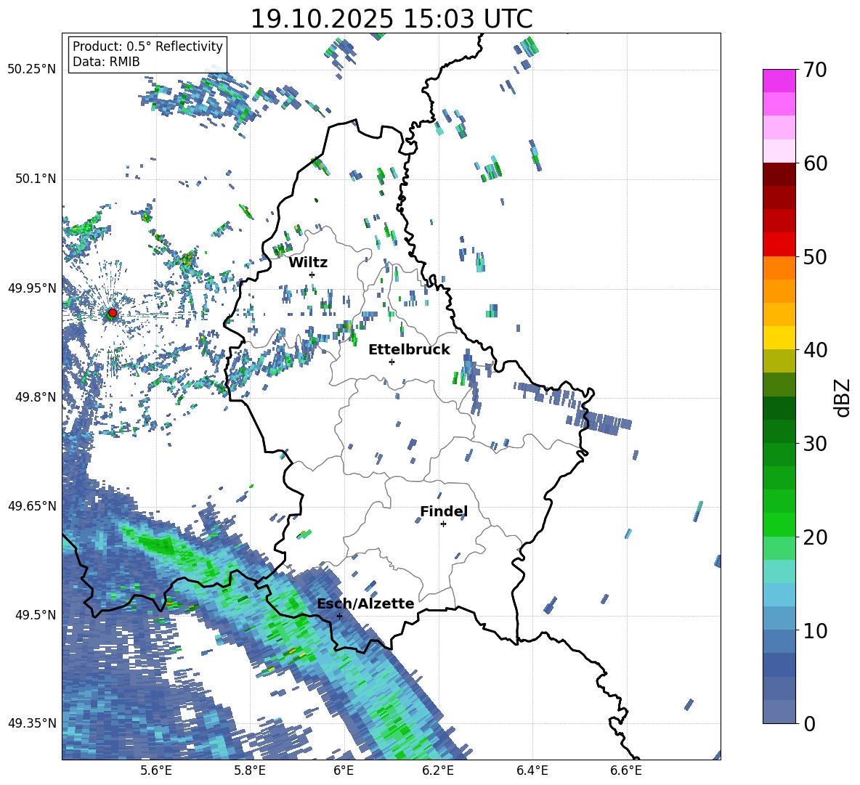Pick the turquoise colorbar segment below 20
The width and height of the screenshot is (860, 785).
779,572
